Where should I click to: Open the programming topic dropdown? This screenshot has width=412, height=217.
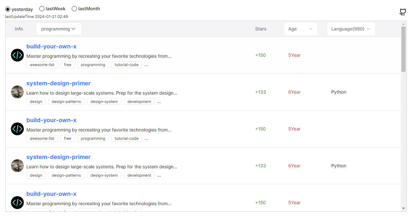(59, 29)
